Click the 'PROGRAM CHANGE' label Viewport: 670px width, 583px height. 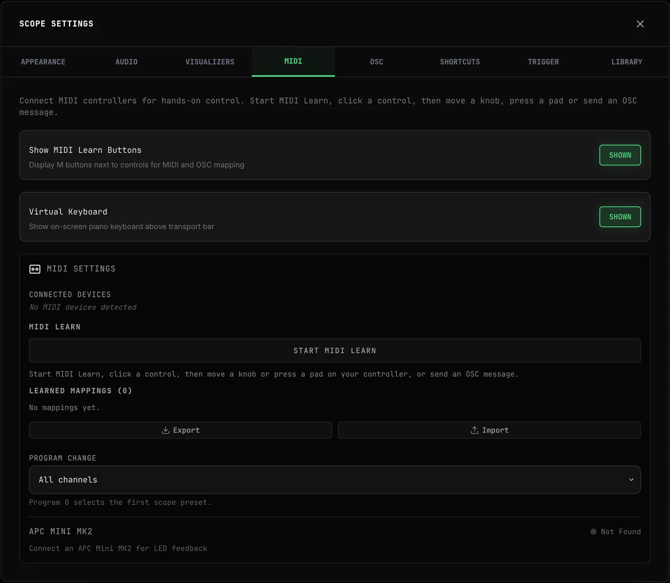pyautogui.click(x=63, y=458)
